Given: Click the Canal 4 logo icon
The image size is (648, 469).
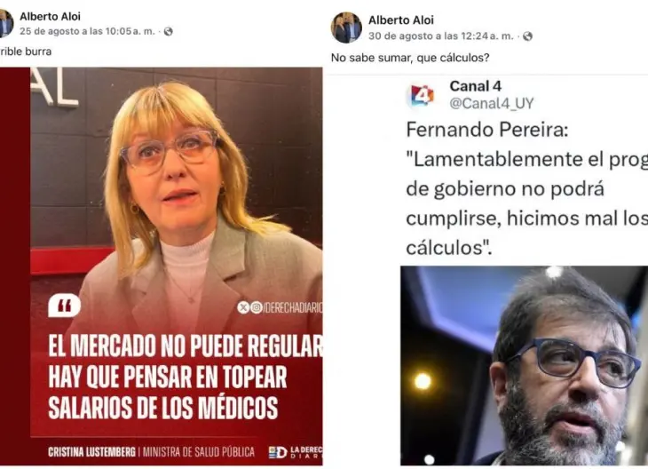Looking at the screenshot, I should [420, 96].
